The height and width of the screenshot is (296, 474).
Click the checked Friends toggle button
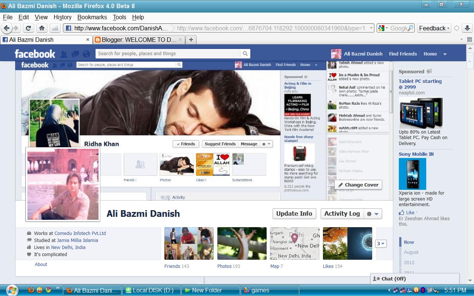point(186,144)
